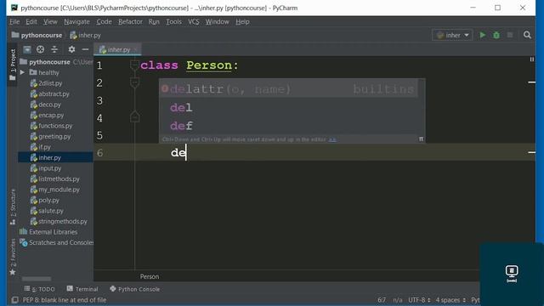Select External Libraries node

[x=48, y=232]
